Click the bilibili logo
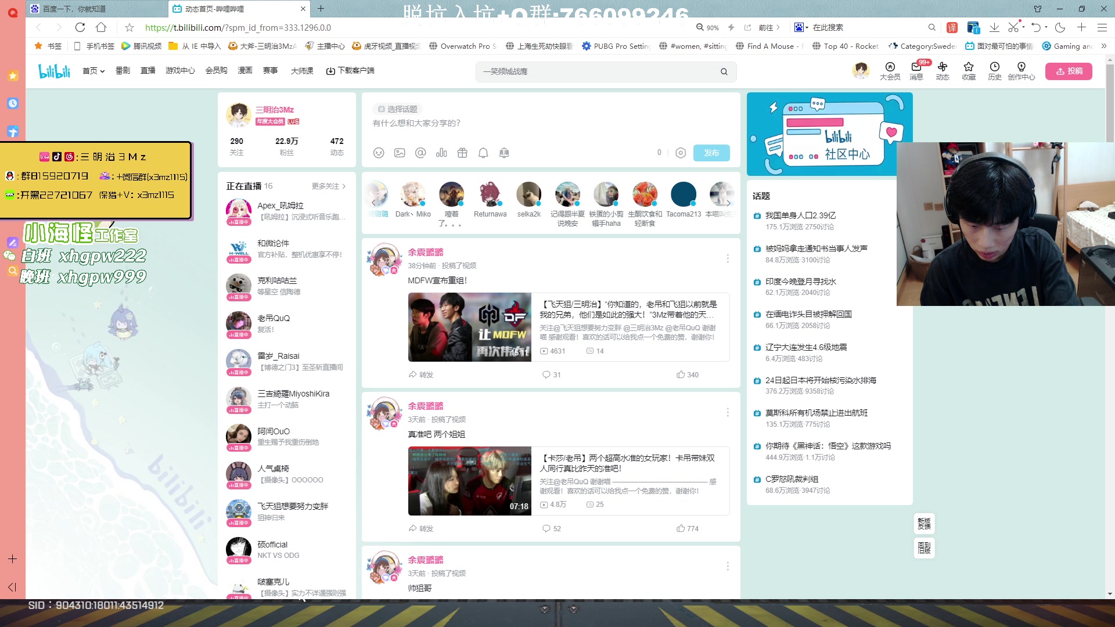The width and height of the screenshot is (1115, 627). coord(54,71)
